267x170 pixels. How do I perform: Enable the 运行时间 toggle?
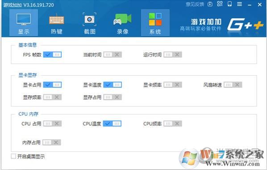(173, 55)
